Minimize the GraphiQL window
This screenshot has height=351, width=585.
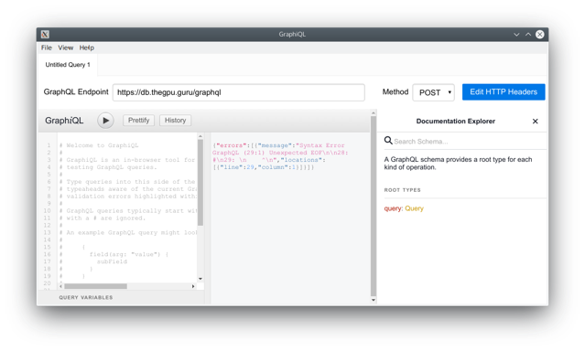tap(516, 35)
